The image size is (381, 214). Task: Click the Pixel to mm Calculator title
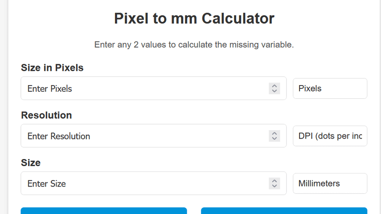[x=194, y=18]
